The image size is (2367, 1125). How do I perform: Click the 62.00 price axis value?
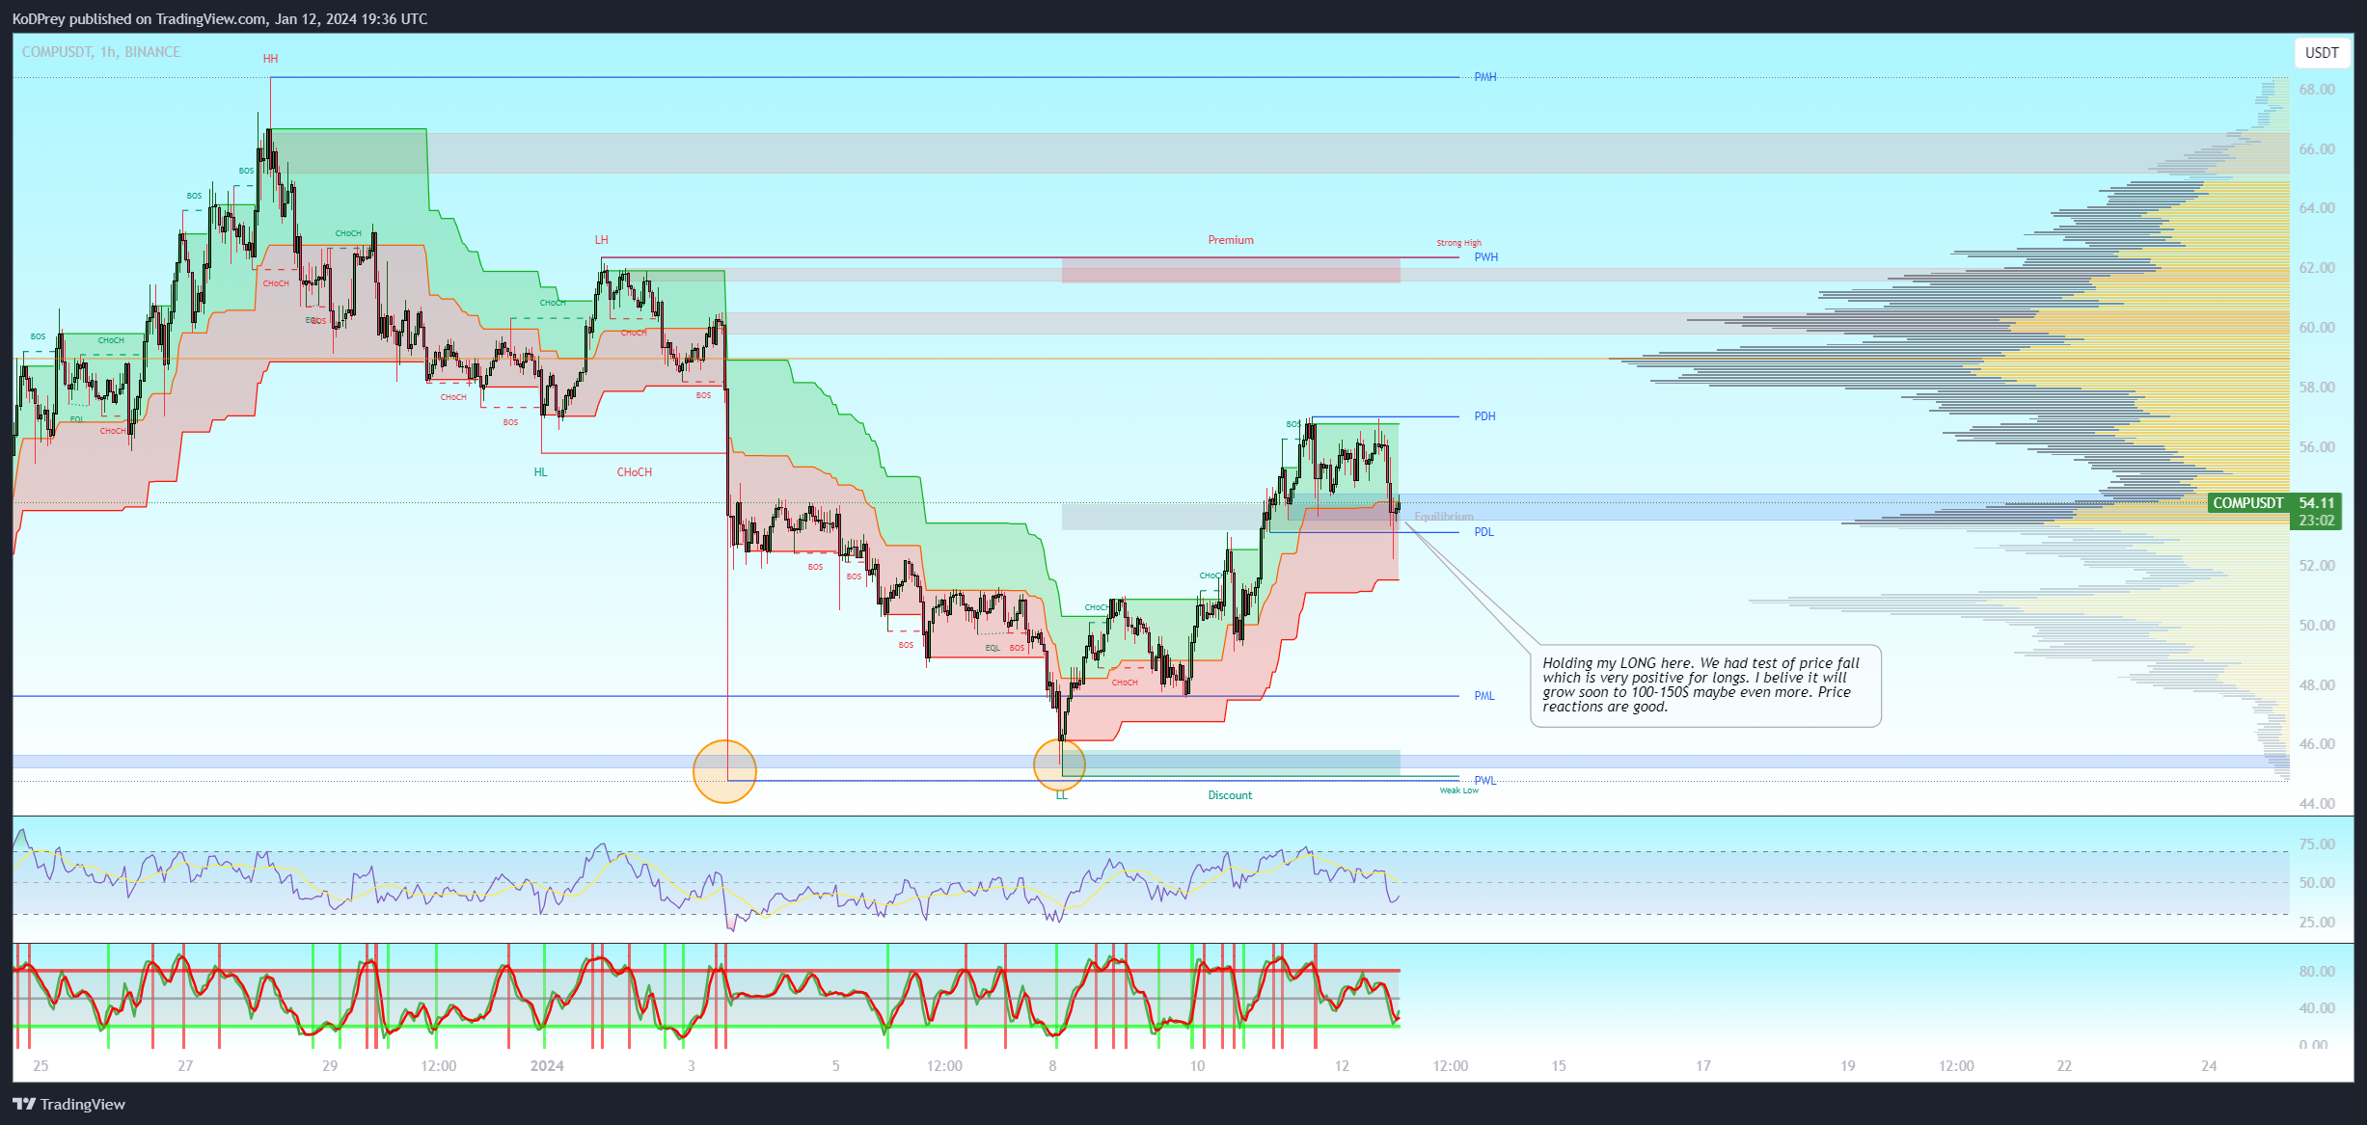pos(2317,268)
